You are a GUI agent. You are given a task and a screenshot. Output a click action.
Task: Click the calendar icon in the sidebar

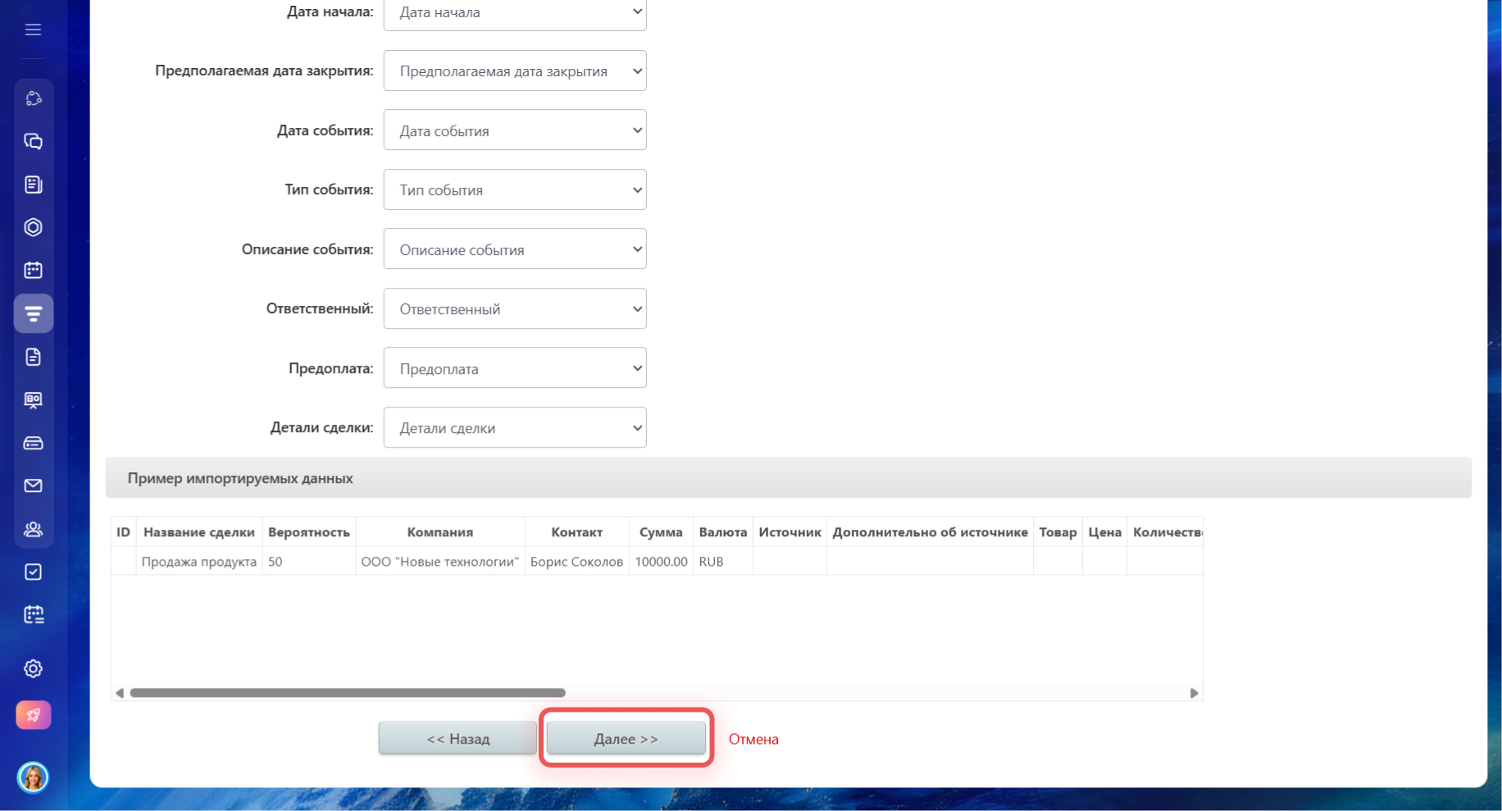tap(33, 271)
